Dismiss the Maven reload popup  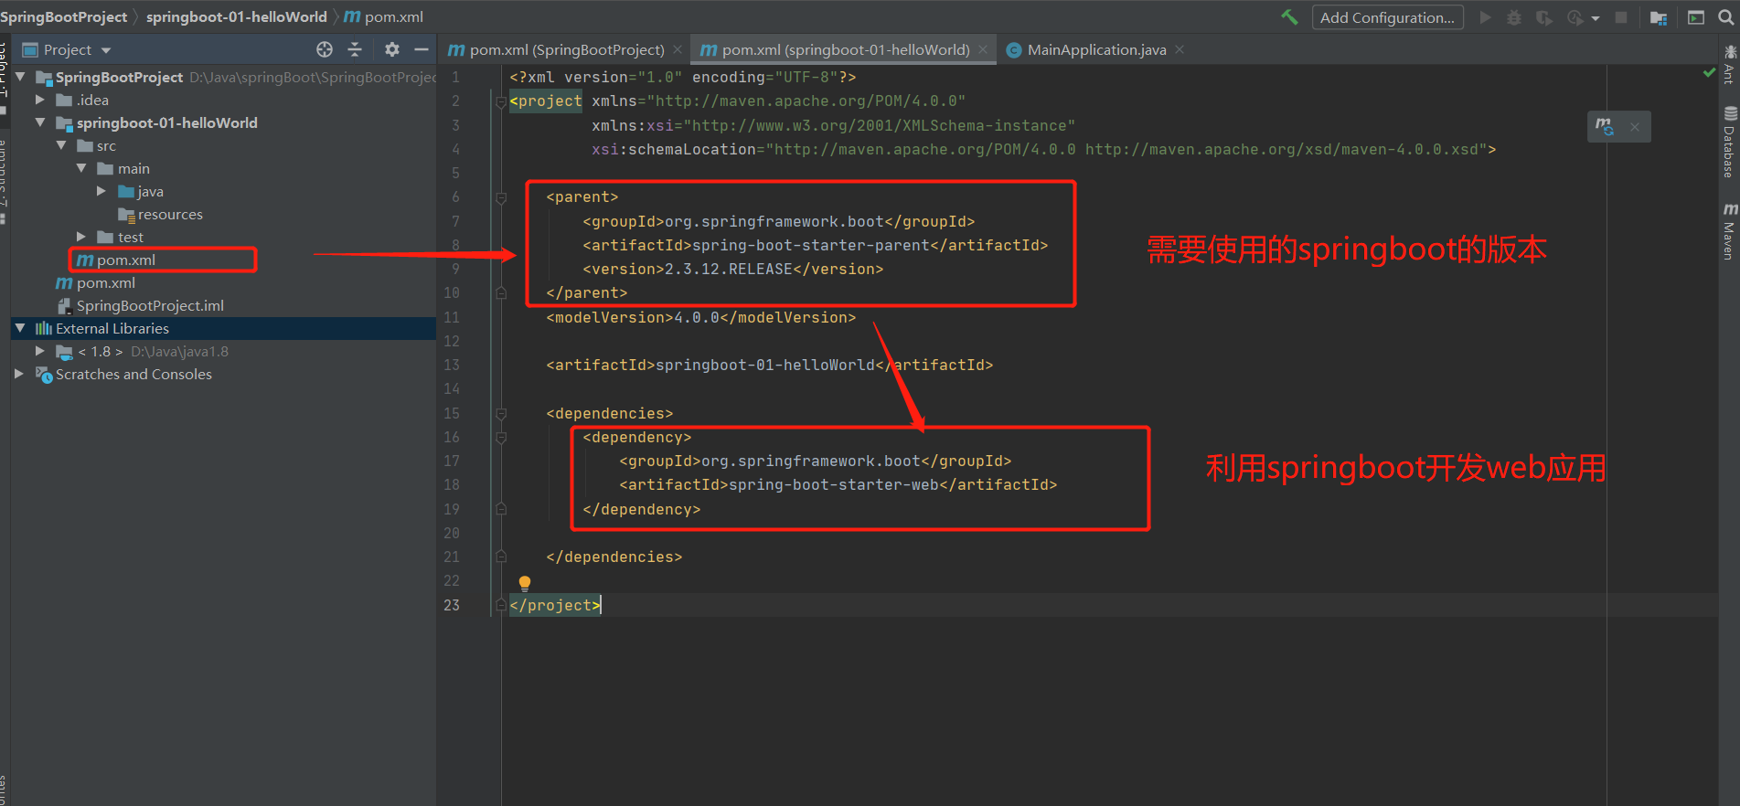tap(1634, 127)
